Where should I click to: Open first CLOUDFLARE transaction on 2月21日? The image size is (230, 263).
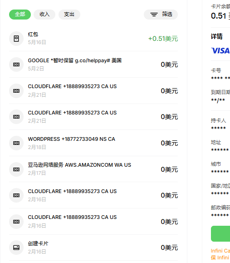[x=93, y=91]
